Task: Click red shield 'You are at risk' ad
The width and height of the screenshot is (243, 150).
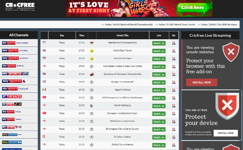Action: coord(211,115)
